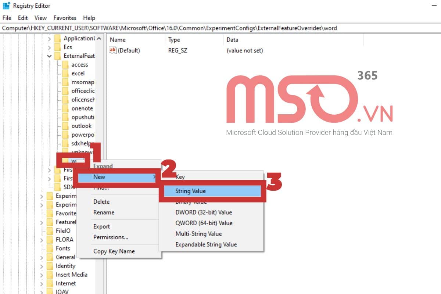Click the registry path address bar
The width and height of the screenshot is (441, 294).
click(x=220, y=28)
